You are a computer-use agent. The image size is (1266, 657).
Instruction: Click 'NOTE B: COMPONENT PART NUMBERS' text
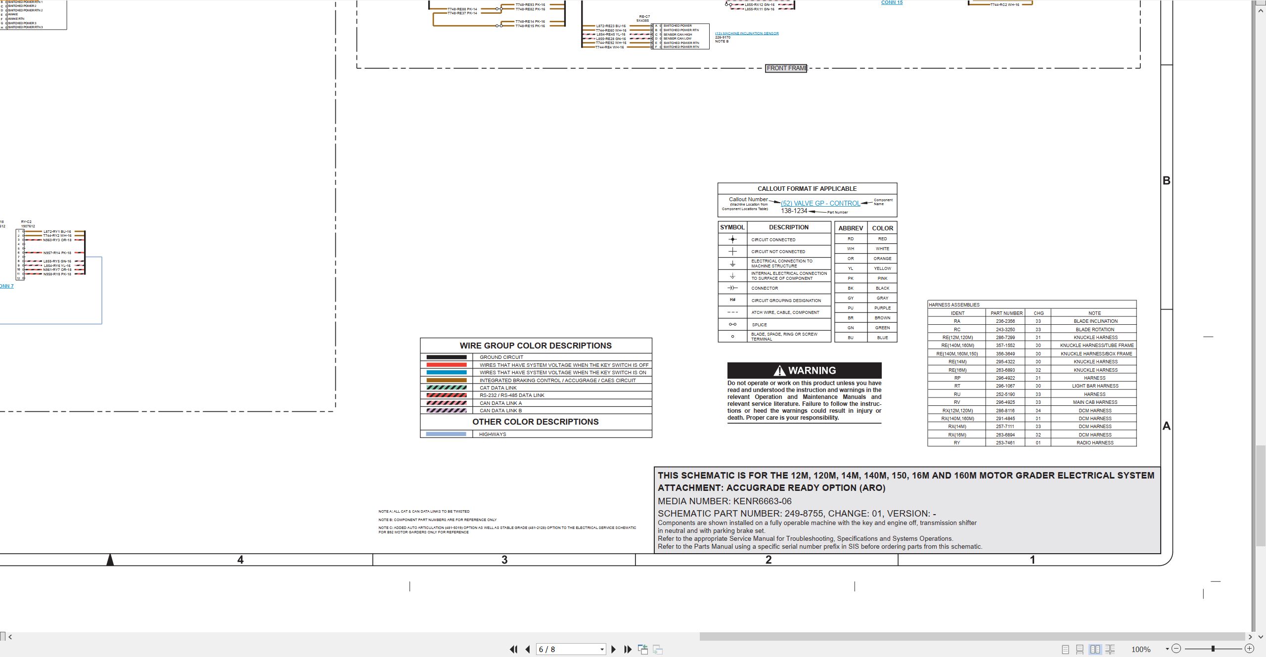click(x=437, y=520)
